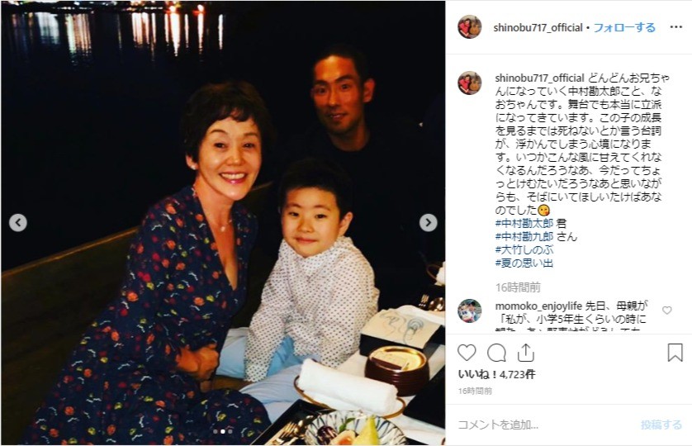Go to the next photo with the right arrow
This screenshot has height=446, width=692.
pyautogui.click(x=428, y=222)
